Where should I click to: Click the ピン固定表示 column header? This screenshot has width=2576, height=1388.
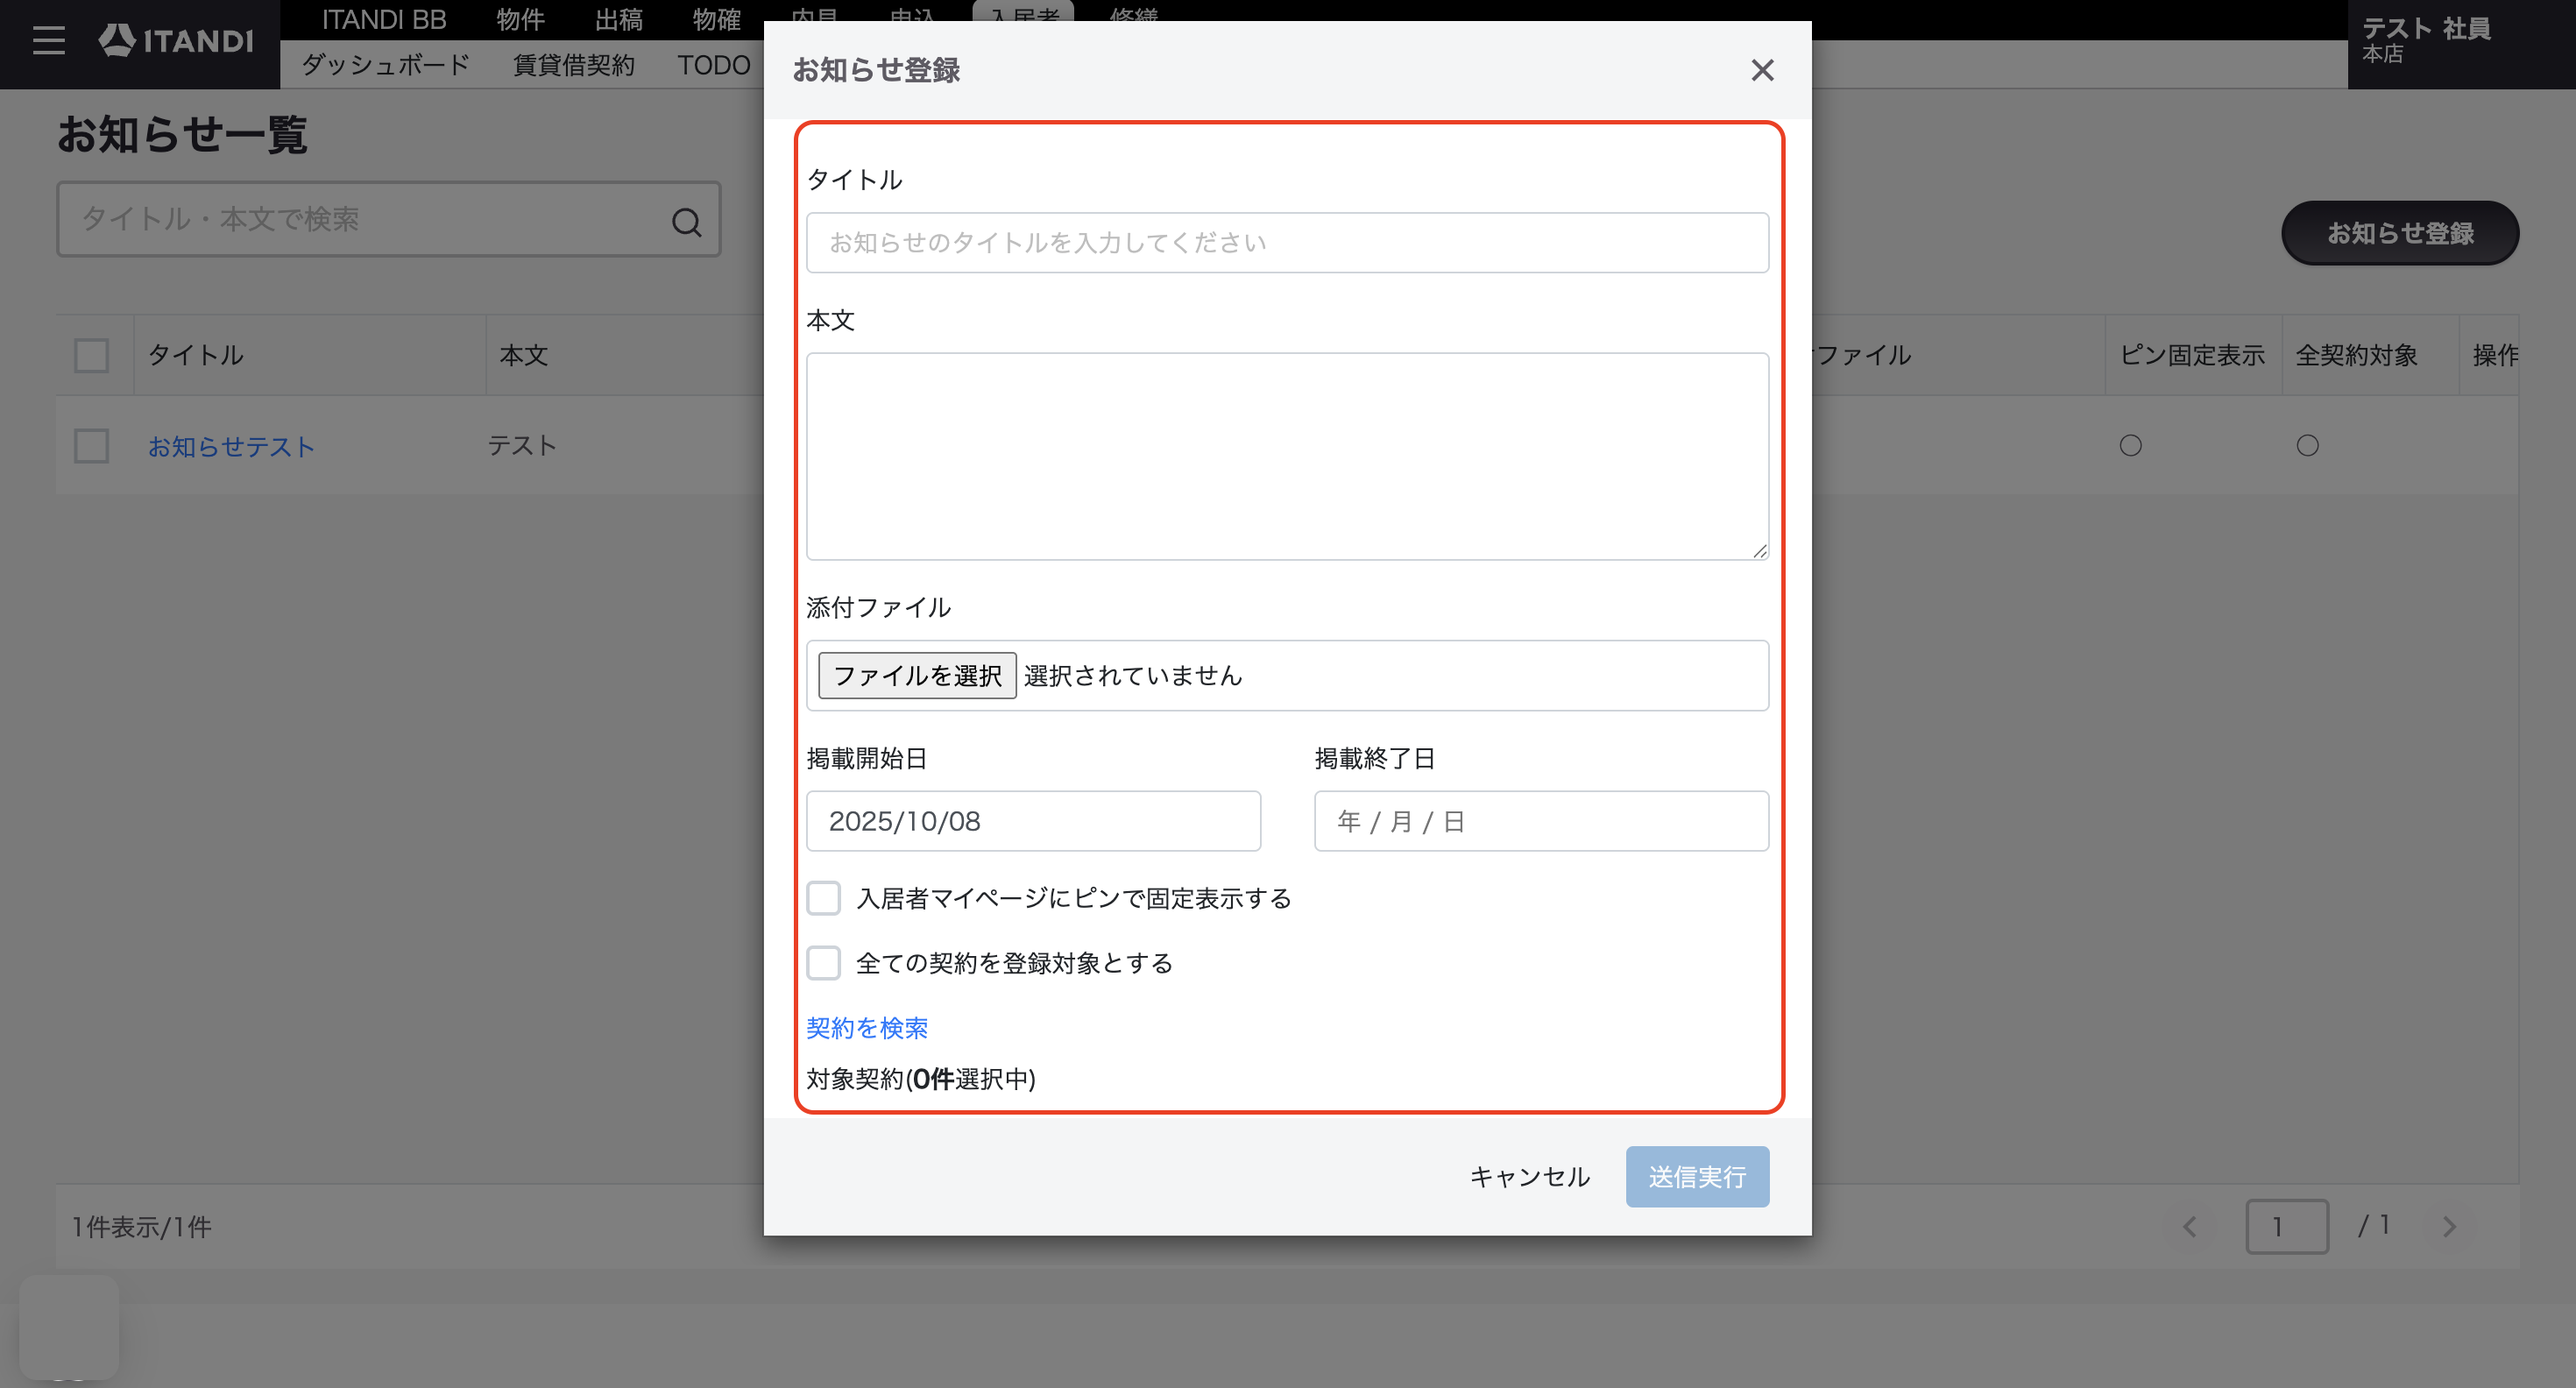2192,355
